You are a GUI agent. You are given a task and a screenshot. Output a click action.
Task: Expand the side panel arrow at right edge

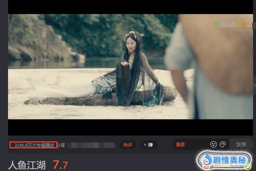(254, 85)
